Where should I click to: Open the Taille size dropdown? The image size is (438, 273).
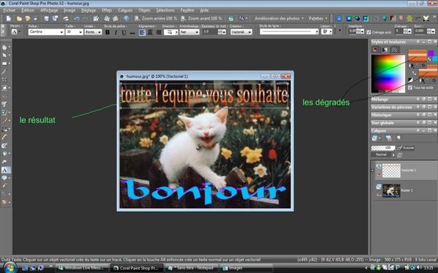pos(81,32)
